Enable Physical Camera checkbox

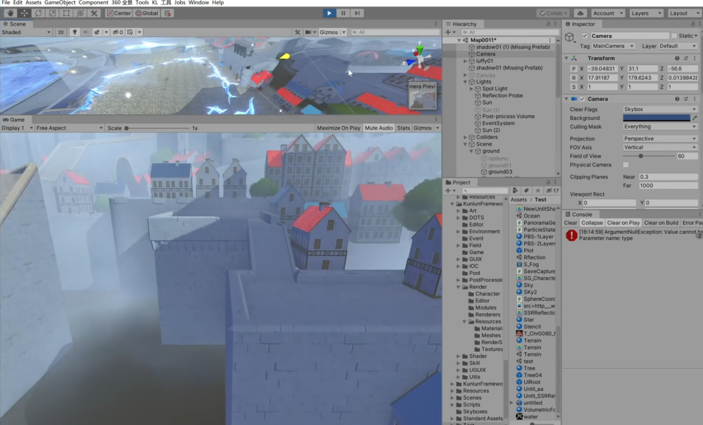point(626,165)
